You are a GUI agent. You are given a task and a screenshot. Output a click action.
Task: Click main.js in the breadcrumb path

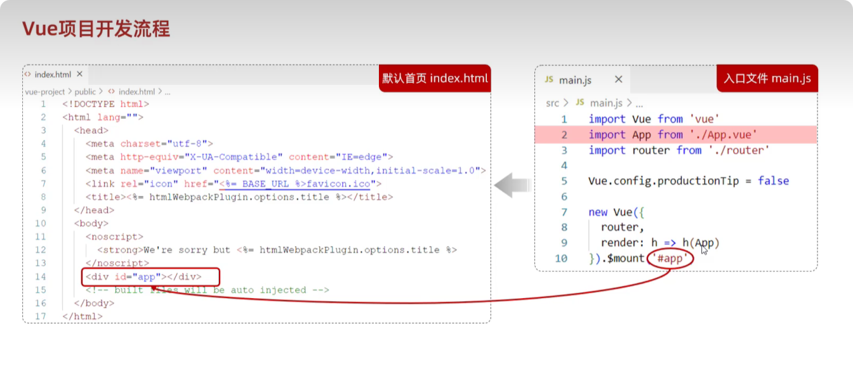[x=606, y=103]
